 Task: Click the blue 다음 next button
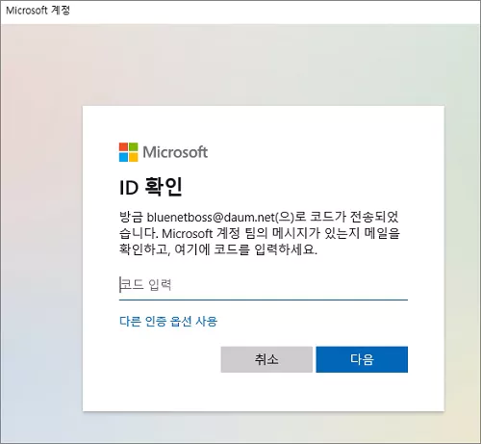point(362,359)
